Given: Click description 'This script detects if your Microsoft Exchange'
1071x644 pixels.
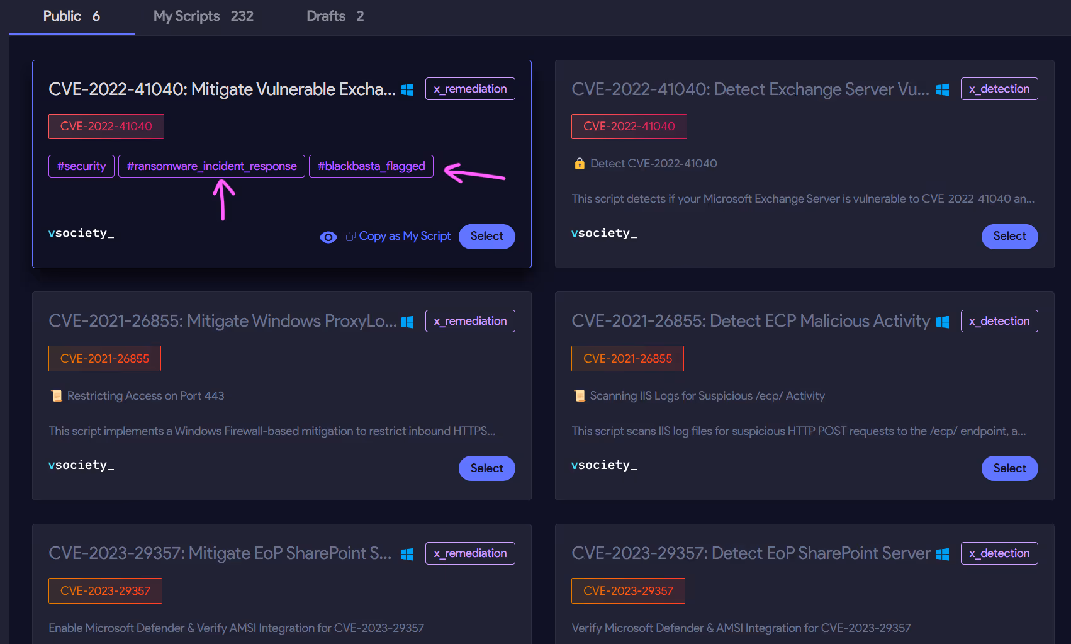Looking at the screenshot, I should (x=803, y=199).
